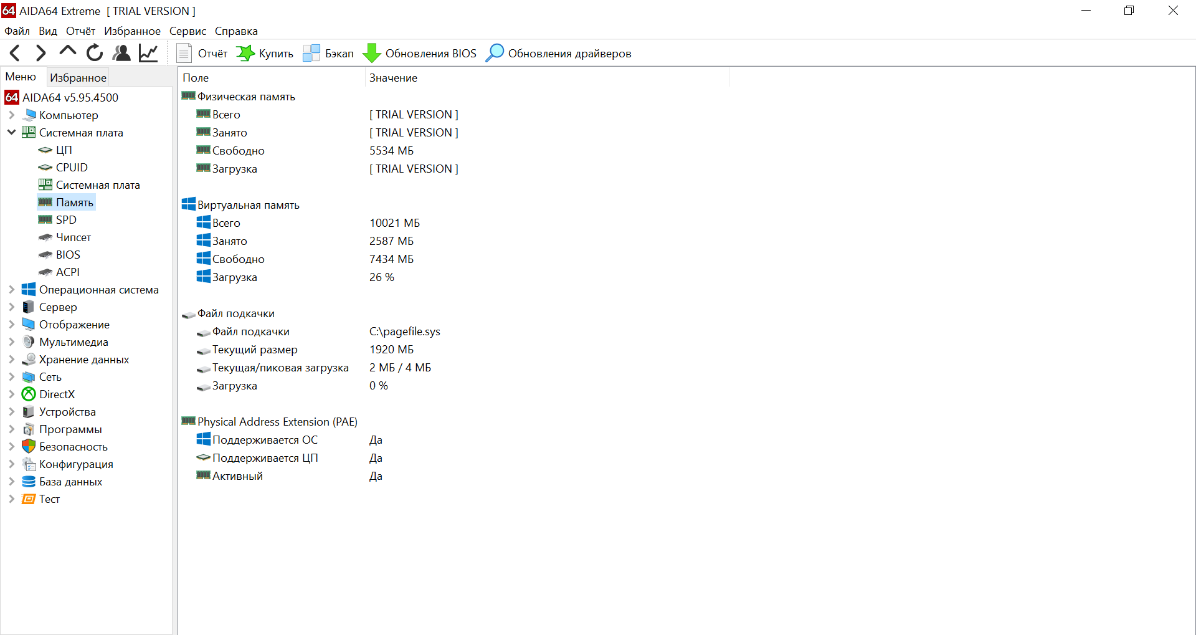Open the graph chart toolbar icon
1196x635 pixels.
(148, 53)
